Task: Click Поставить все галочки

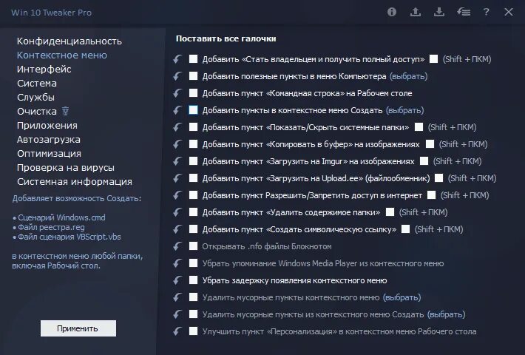Action: 226,38
